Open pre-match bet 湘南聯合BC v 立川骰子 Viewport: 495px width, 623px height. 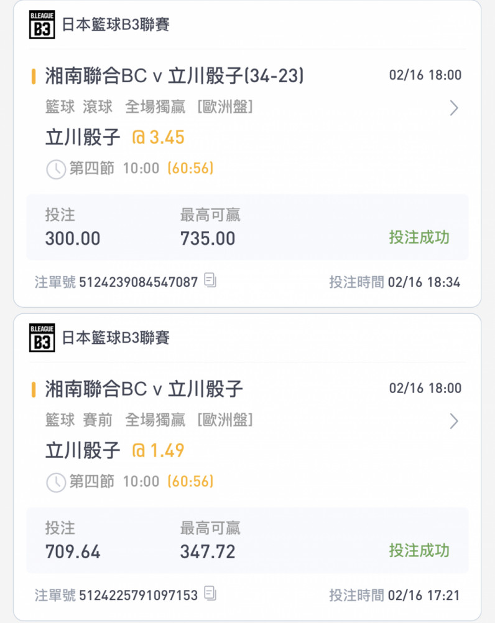[x=144, y=389]
